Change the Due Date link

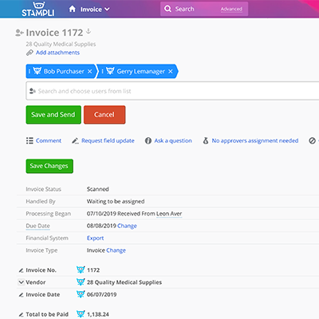[x=127, y=226]
